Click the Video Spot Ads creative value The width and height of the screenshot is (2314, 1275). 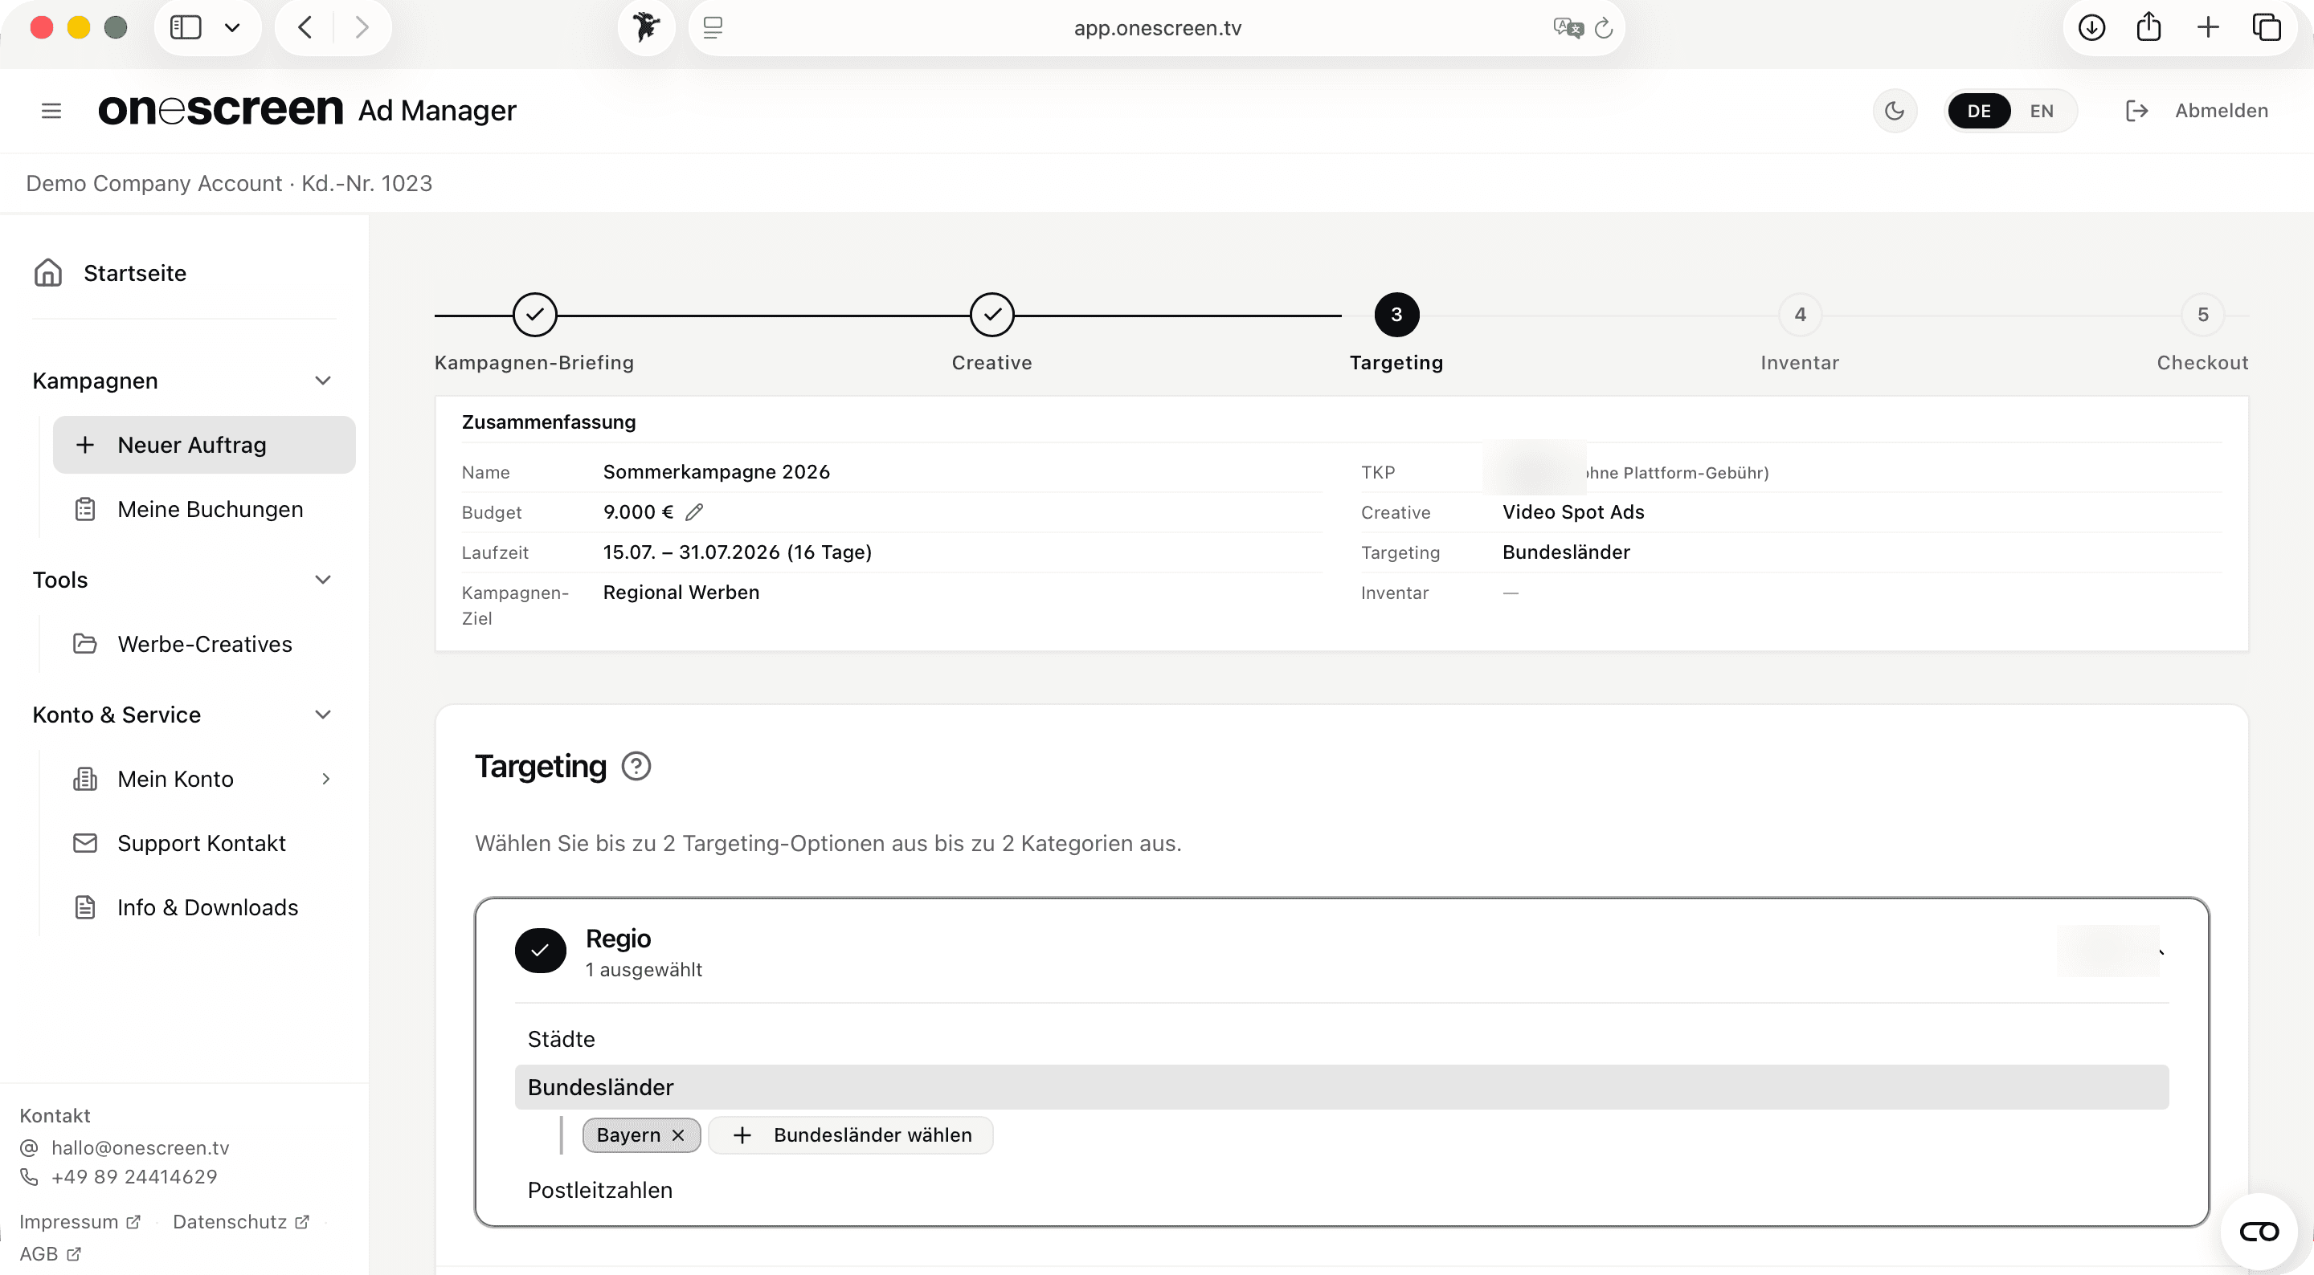pyautogui.click(x=1573, y=511)
